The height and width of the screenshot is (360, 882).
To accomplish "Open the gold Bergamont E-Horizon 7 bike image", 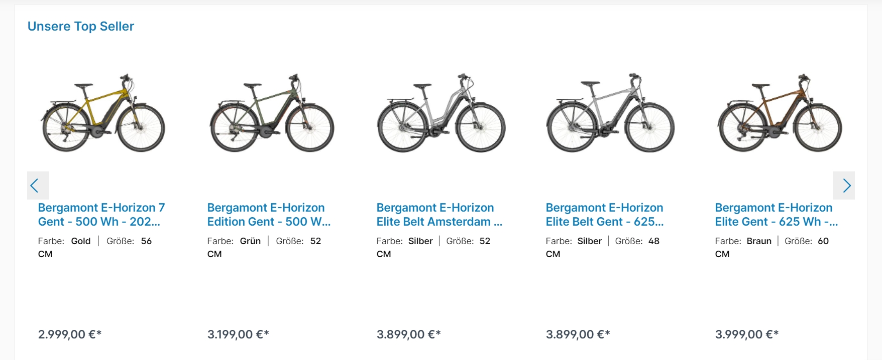I will (102, 113).
